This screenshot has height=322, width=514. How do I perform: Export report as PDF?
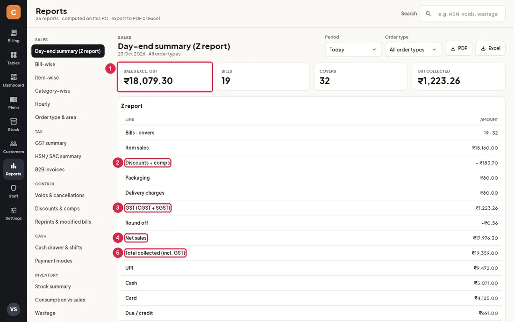(458, 48)
